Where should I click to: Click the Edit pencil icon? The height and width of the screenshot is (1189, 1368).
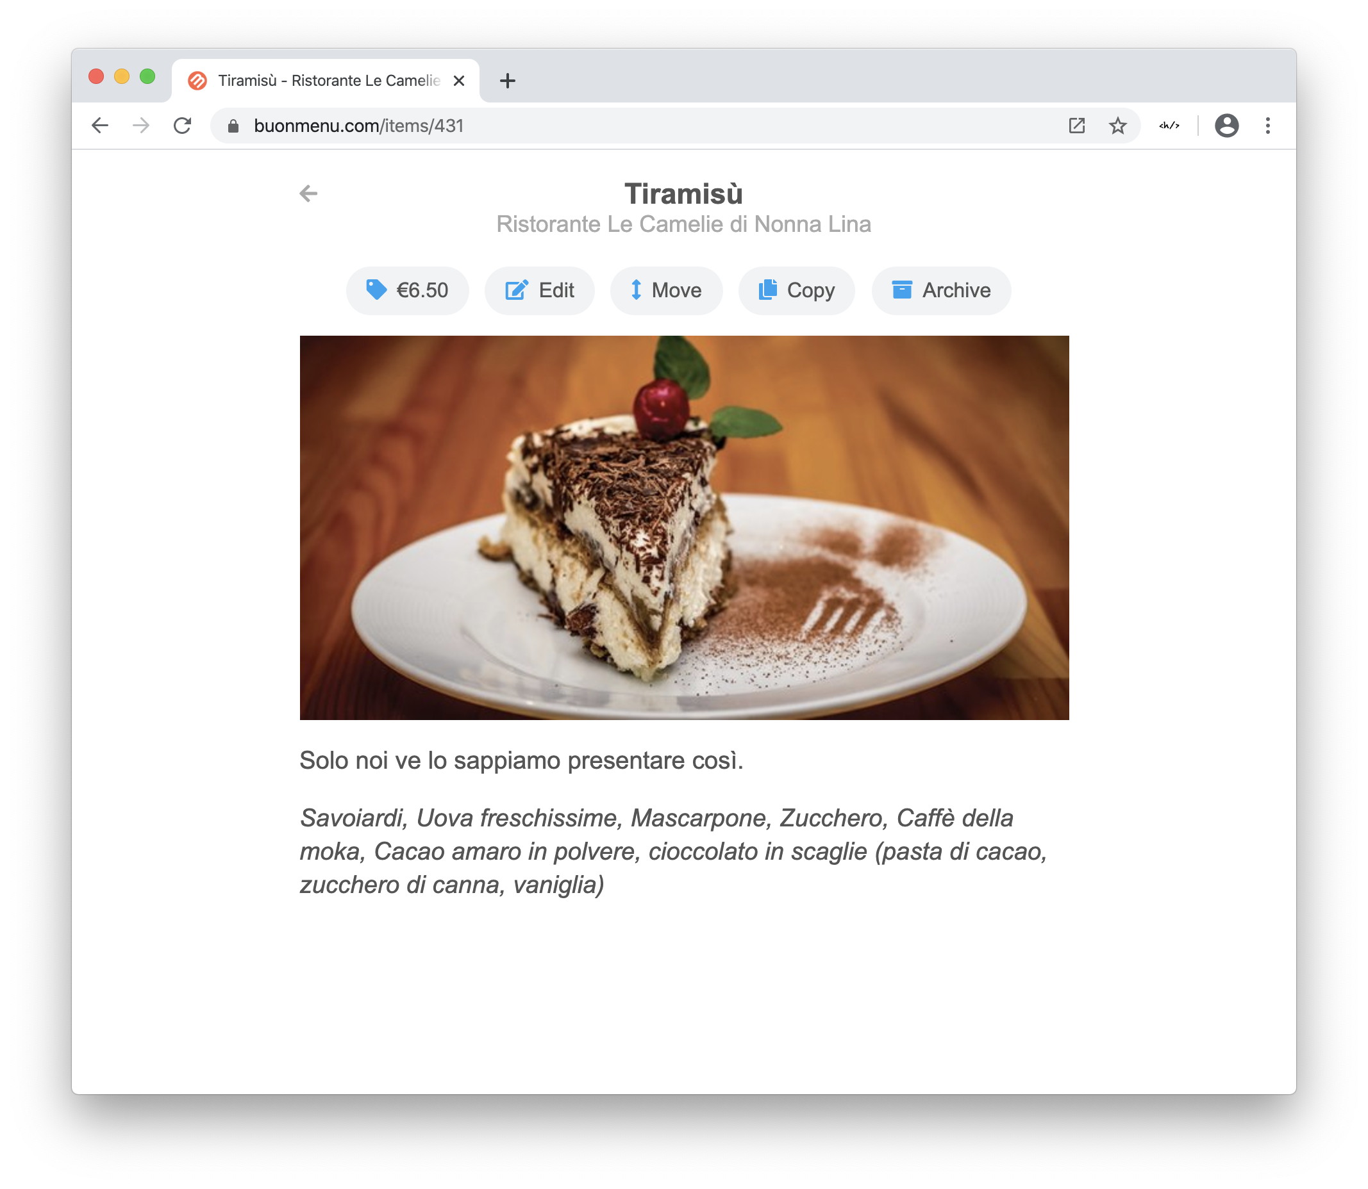click(x=517, y=290)
